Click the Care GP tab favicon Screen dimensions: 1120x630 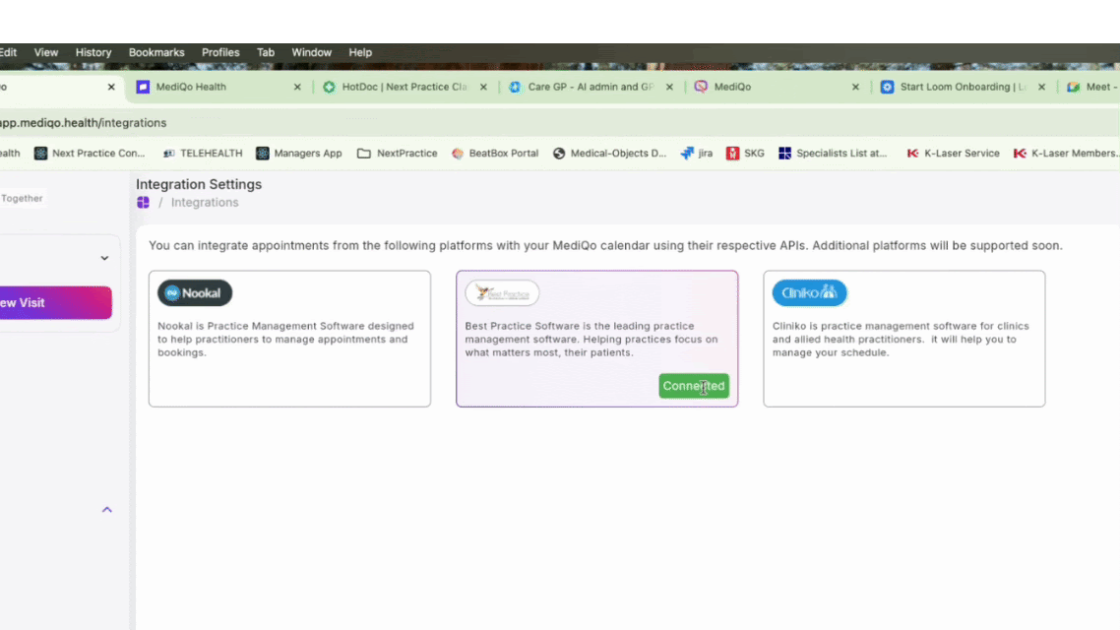pyautogui.click(x=515, y=87)
